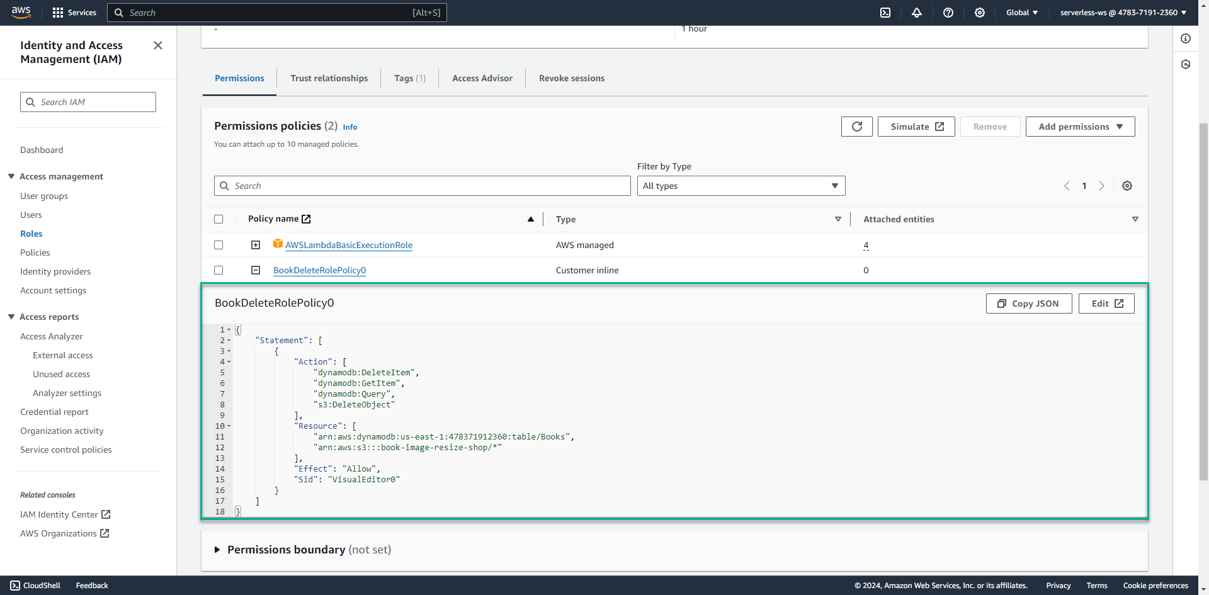
Task: Sort by Policy name ascending arrow
Action: 531,219
